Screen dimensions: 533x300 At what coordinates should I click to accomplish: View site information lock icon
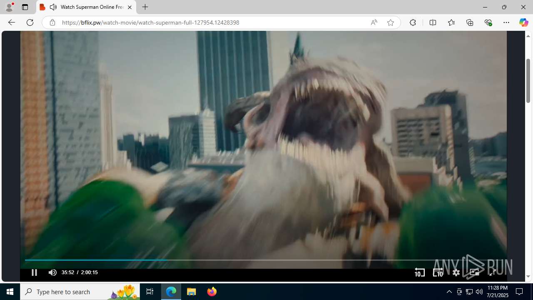coord(52,22)
